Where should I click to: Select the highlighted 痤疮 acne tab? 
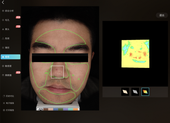click(11, 57)
